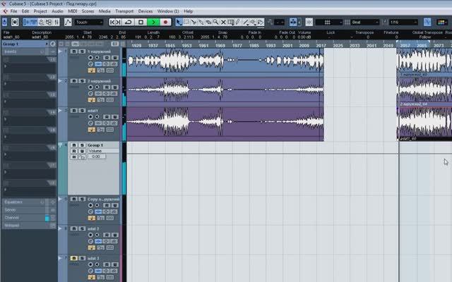Click the Stop transport button

point(141,22)
